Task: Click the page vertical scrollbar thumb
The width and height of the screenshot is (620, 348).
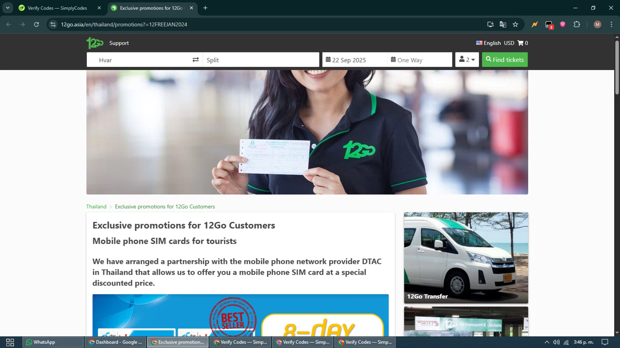Action: coord(617,67)
